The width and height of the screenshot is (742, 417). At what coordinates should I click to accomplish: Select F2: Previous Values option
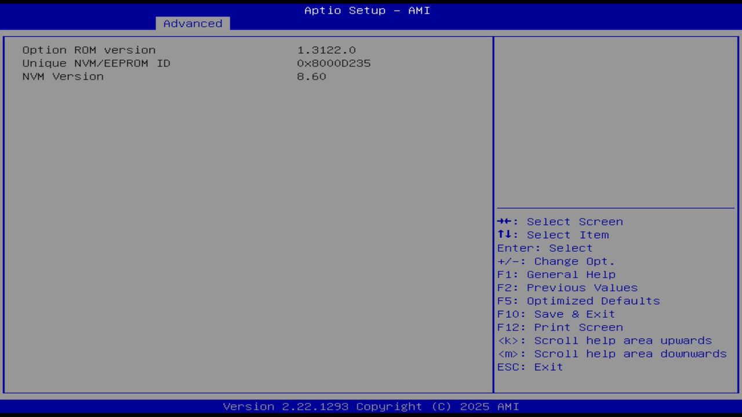(566, 287)
